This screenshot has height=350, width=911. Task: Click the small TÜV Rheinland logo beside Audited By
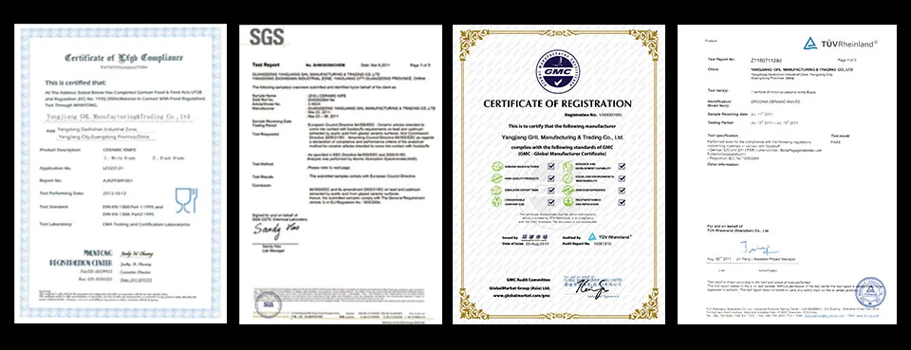pos(609,237)
